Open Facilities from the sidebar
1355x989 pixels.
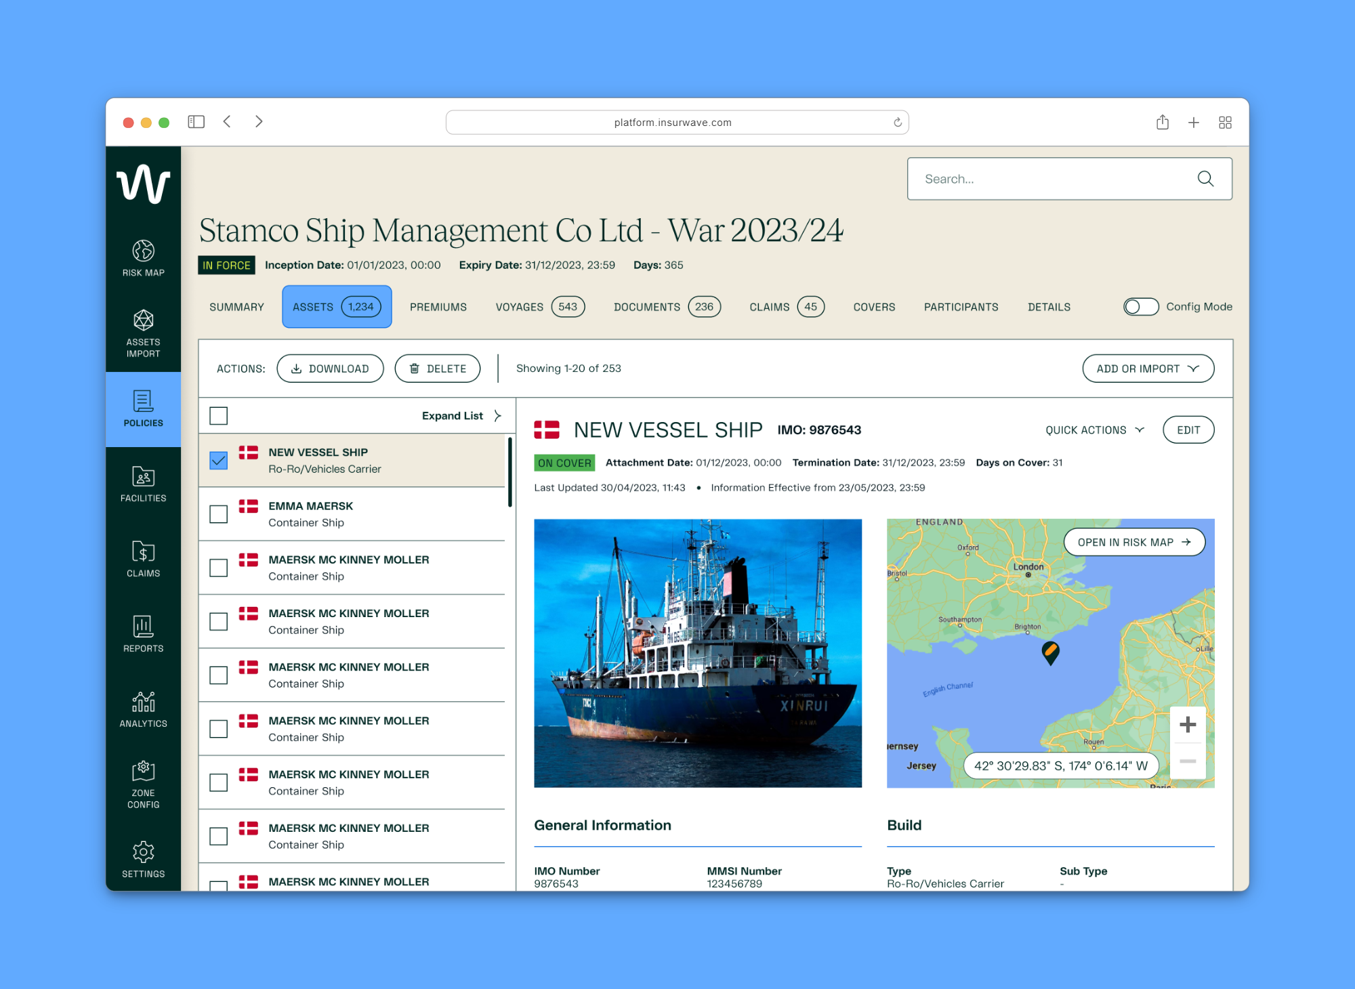143,484
